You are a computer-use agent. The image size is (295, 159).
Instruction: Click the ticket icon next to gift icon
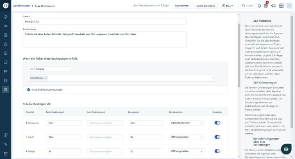click(x=273, y=6)
